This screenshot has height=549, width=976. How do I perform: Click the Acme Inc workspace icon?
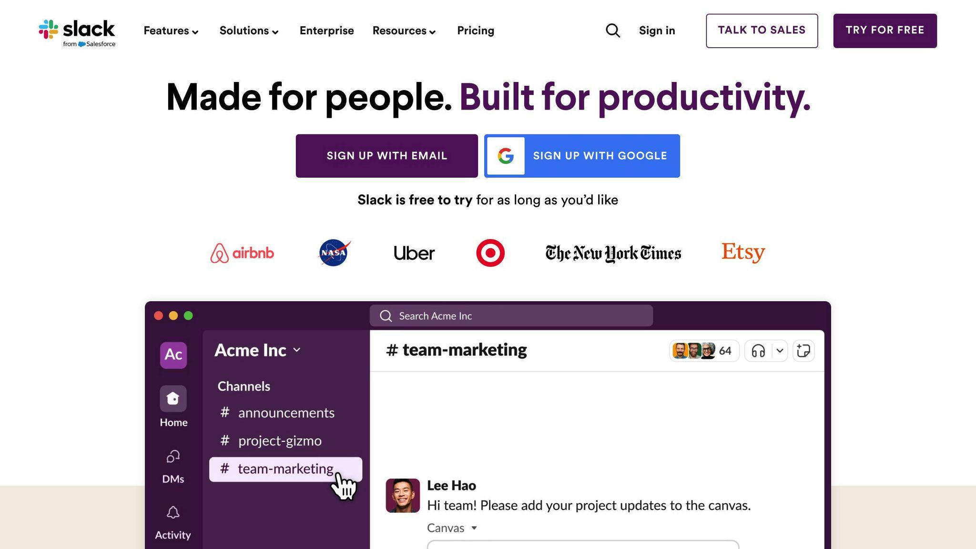coord(173,355)
